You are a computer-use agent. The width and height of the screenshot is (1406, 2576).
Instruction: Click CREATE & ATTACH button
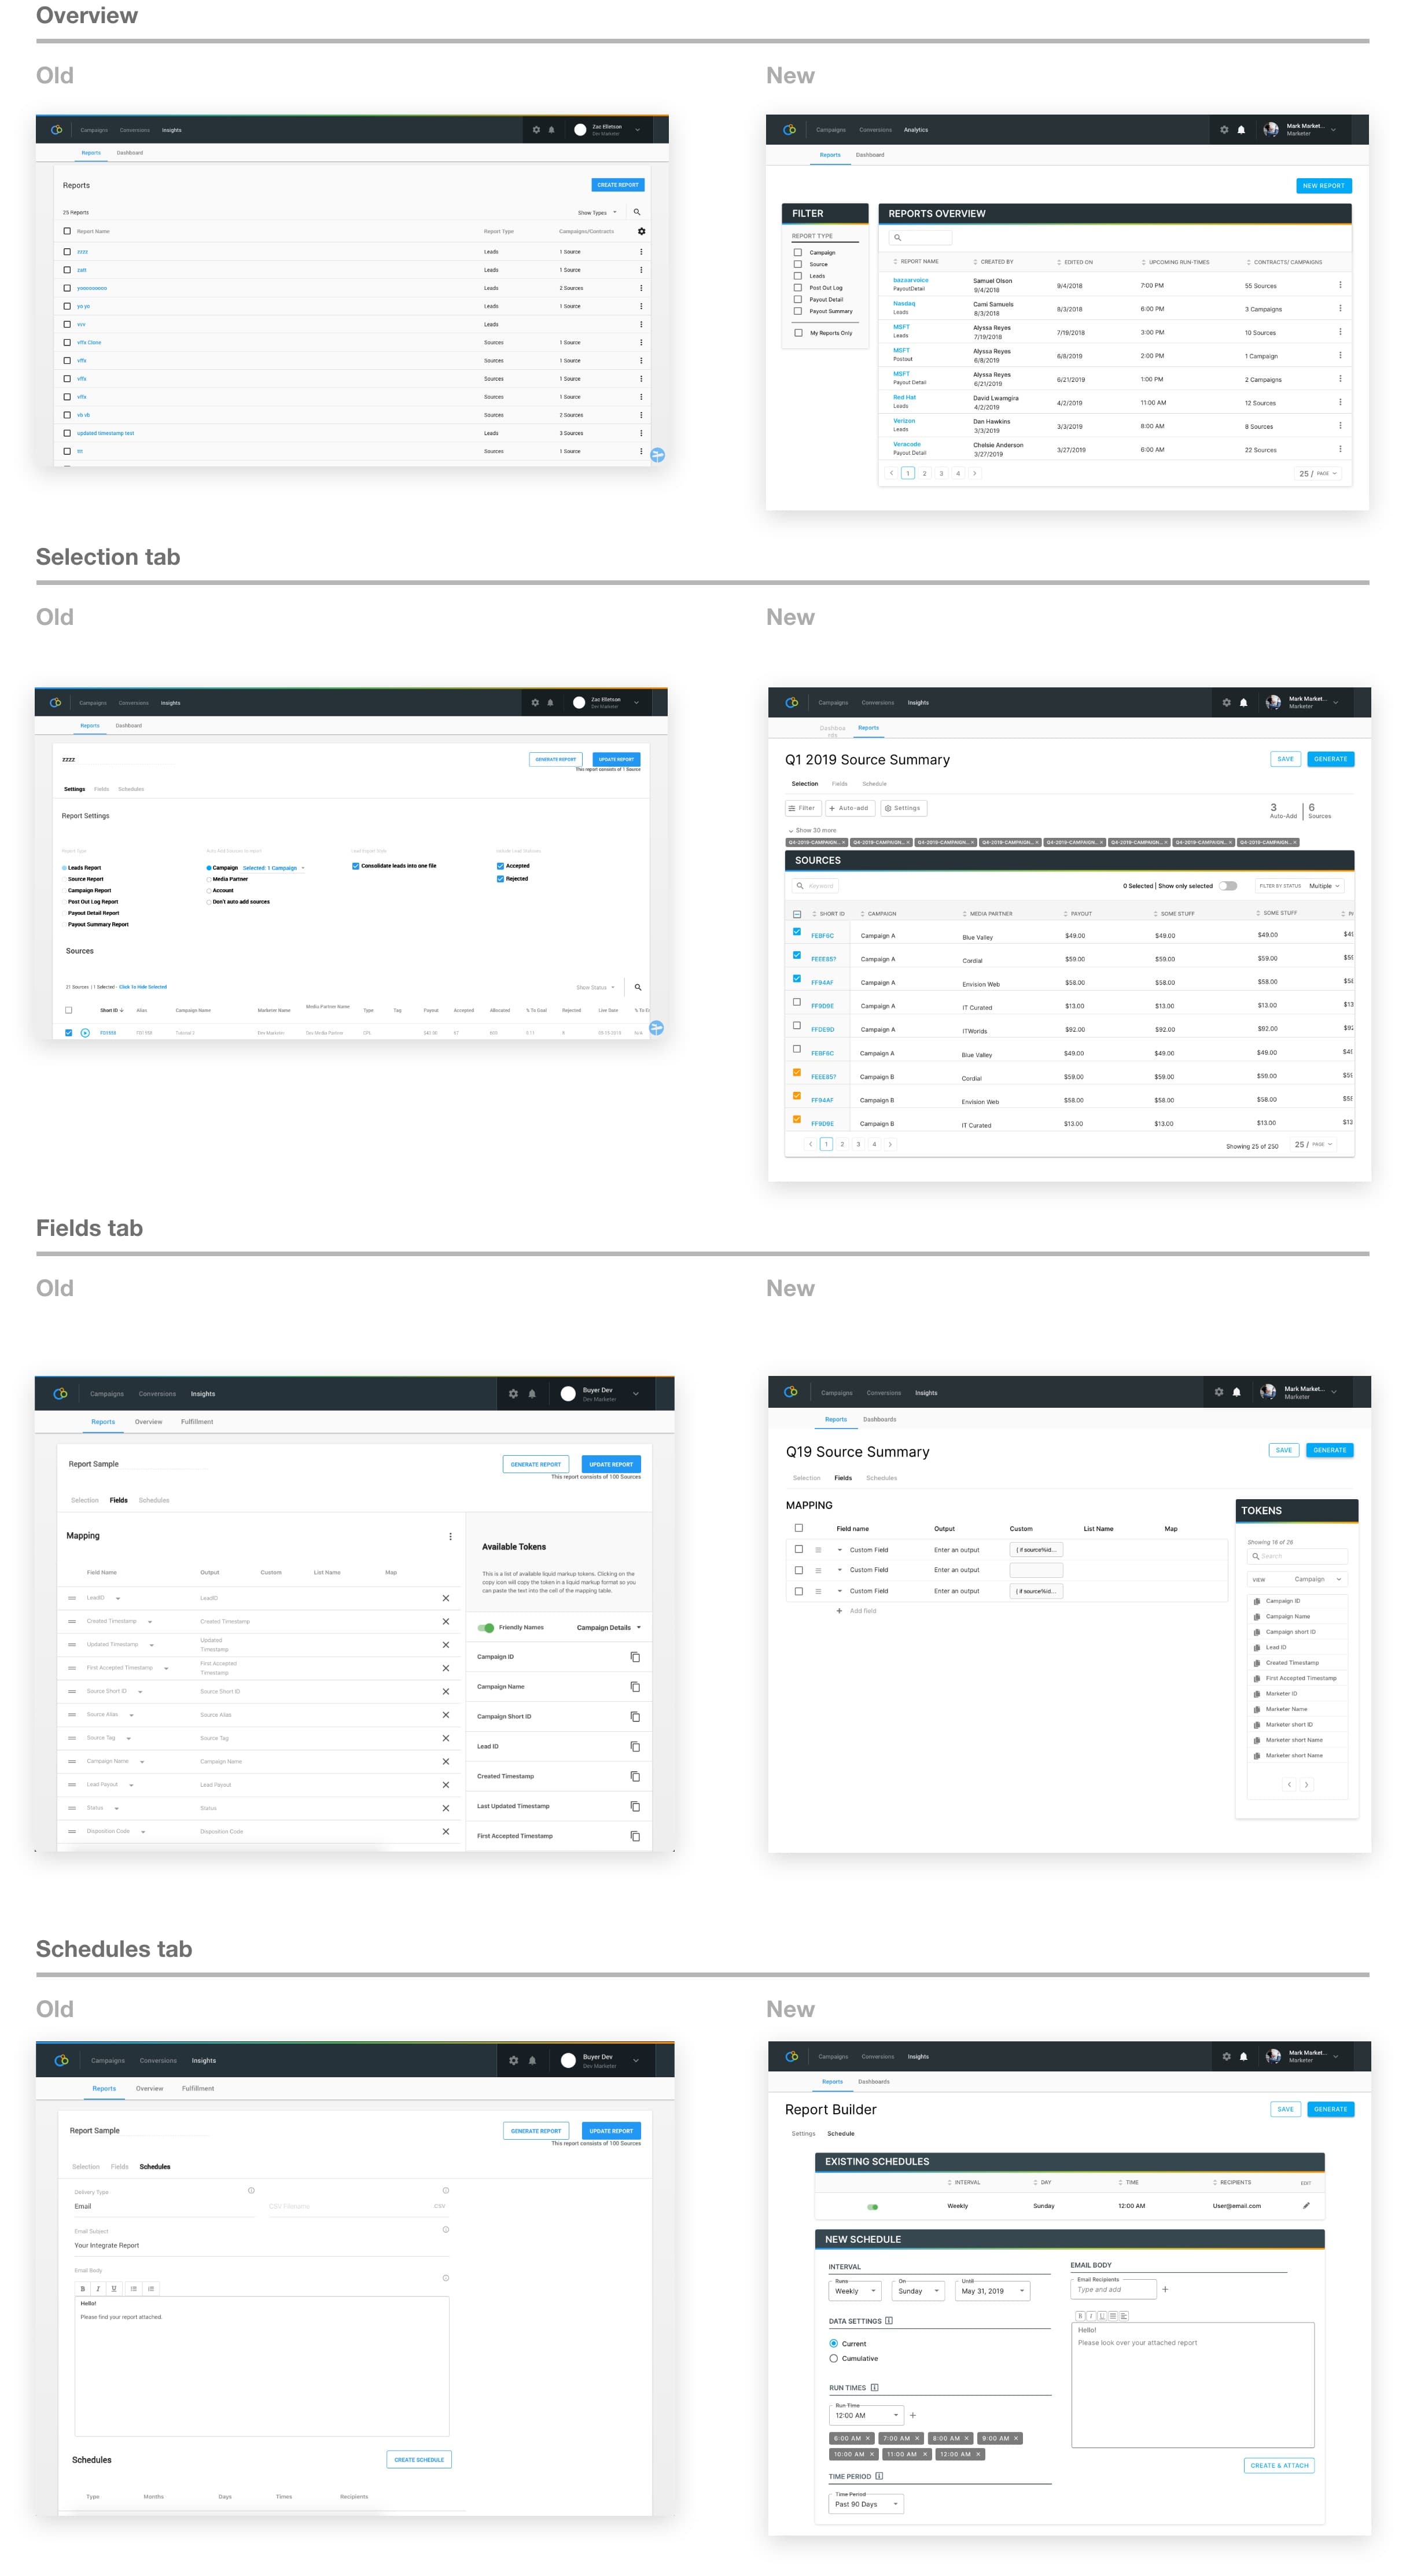coord(1279,2465)
